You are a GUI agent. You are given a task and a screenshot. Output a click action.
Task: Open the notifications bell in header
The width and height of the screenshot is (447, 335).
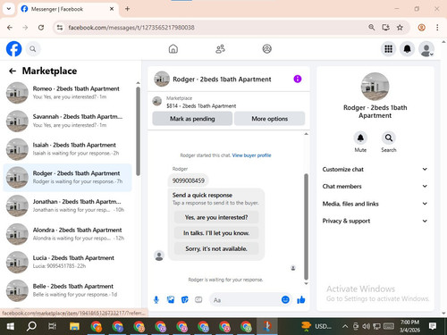coord(408,49)
